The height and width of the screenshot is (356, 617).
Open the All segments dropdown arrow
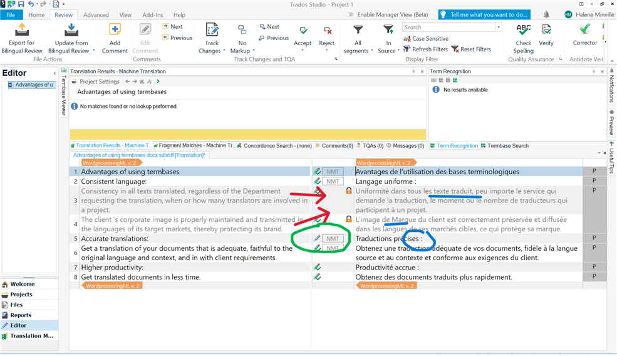coord(372,51)
